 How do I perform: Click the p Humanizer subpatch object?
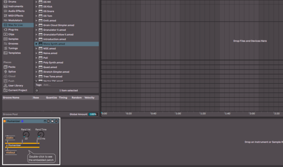(x=22, y=145)
